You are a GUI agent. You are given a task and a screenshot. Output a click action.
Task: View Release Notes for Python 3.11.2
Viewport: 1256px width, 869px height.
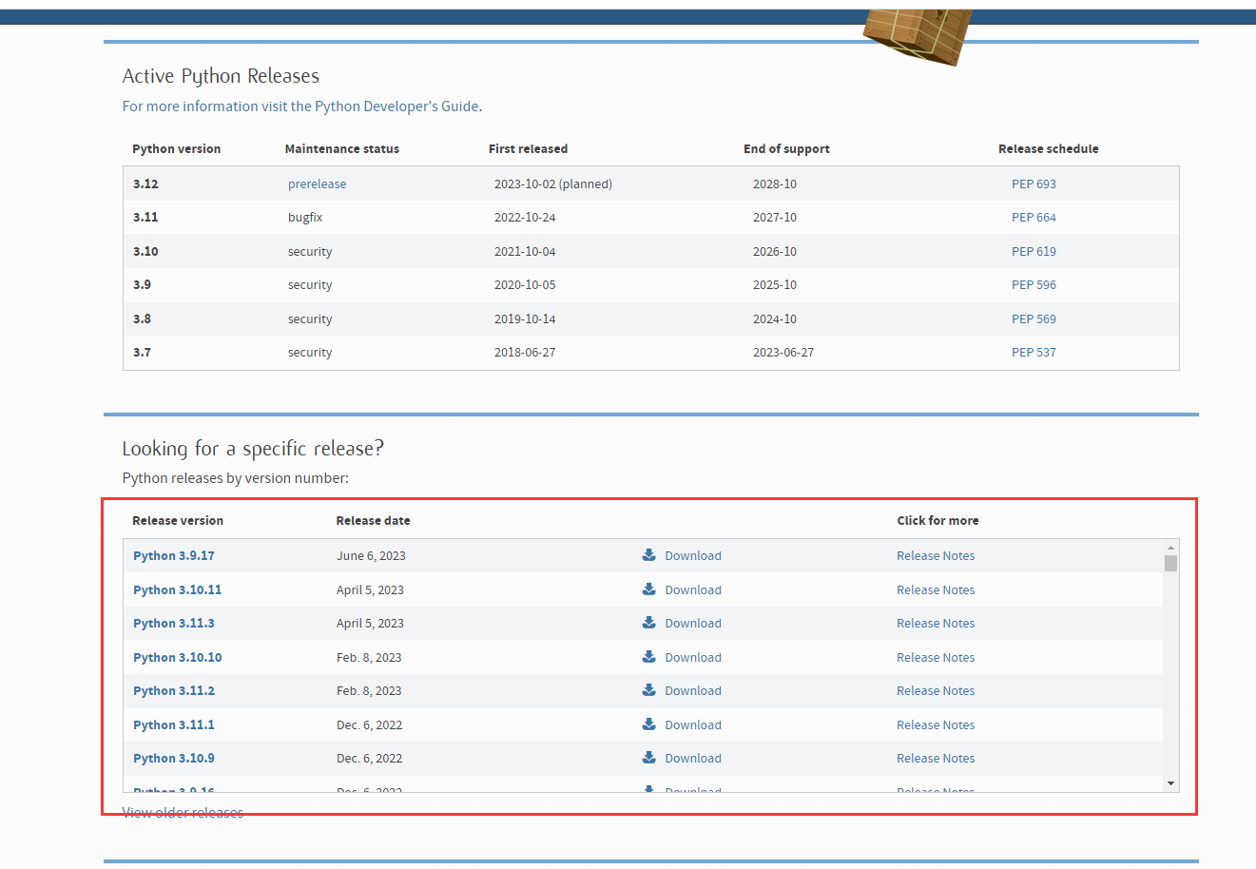click(936, 690)
